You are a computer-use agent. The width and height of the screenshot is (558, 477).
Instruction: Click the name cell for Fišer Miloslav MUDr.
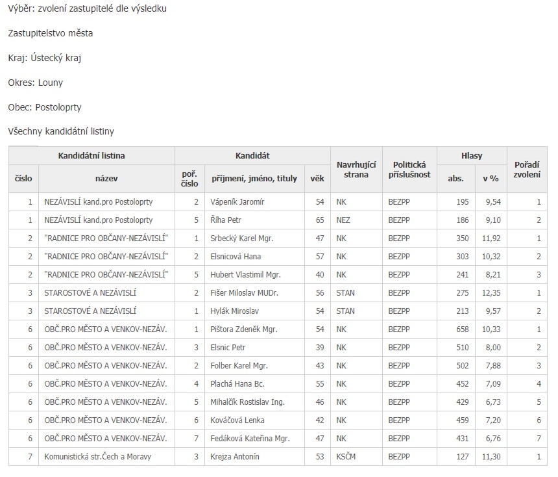(x=254, y=293)
